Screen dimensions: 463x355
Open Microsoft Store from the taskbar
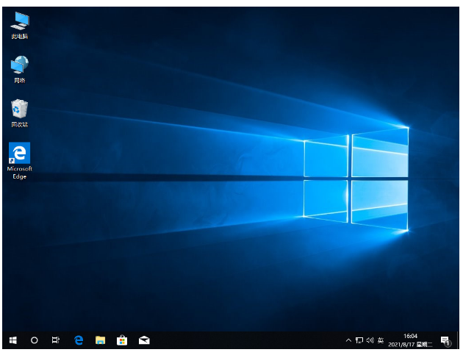point(122,340)
